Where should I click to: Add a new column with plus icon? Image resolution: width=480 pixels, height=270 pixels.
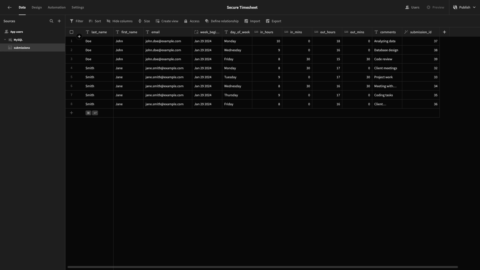(444, 32)
